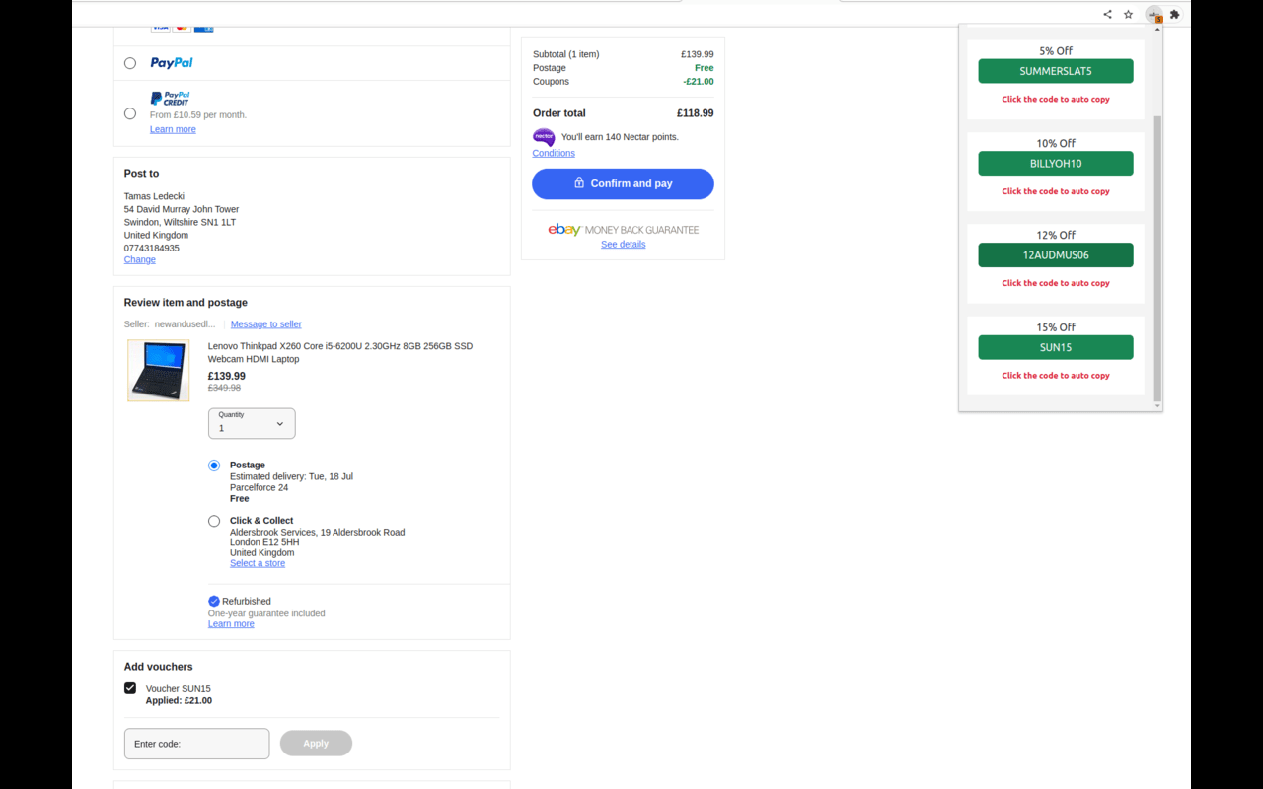Copy the SUN15 coupon code

point(1056,347)
